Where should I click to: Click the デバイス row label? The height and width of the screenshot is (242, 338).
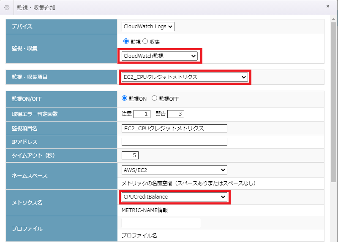tap(22, 27)
